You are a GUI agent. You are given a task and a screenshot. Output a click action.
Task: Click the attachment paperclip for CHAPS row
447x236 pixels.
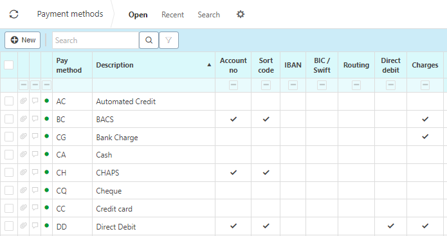(23, 172)
